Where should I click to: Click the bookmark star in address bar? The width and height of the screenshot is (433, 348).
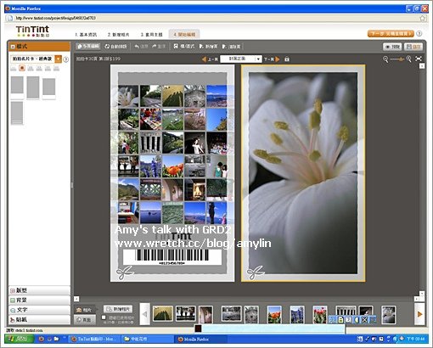pos(423,18)
